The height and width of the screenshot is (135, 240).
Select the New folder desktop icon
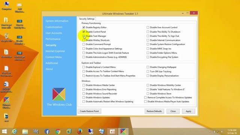[x=6, y=54]
